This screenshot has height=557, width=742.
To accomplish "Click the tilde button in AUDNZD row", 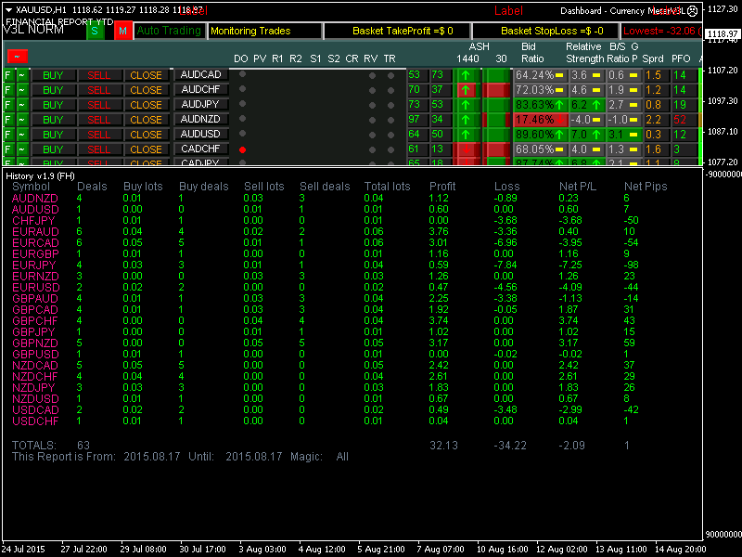I will 22,120.
